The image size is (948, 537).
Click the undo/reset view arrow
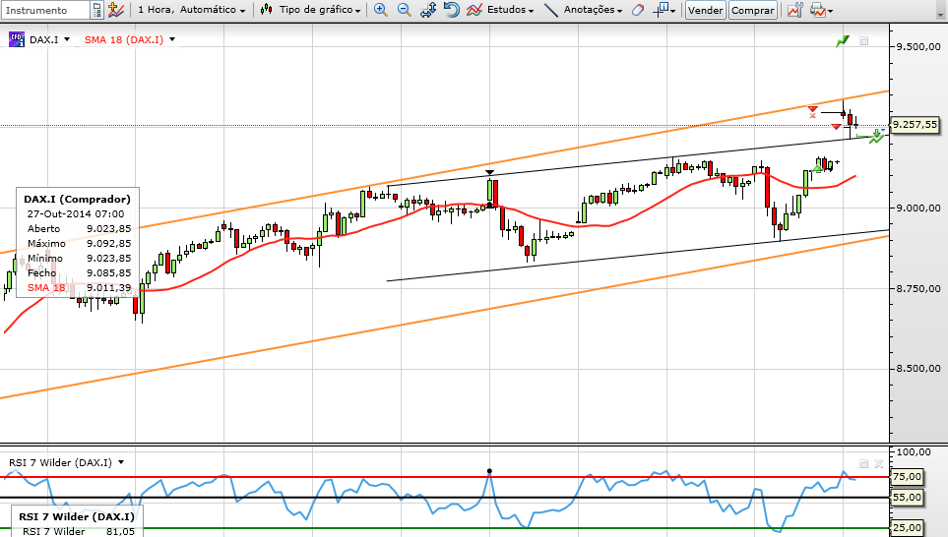(x=451, y=10)
